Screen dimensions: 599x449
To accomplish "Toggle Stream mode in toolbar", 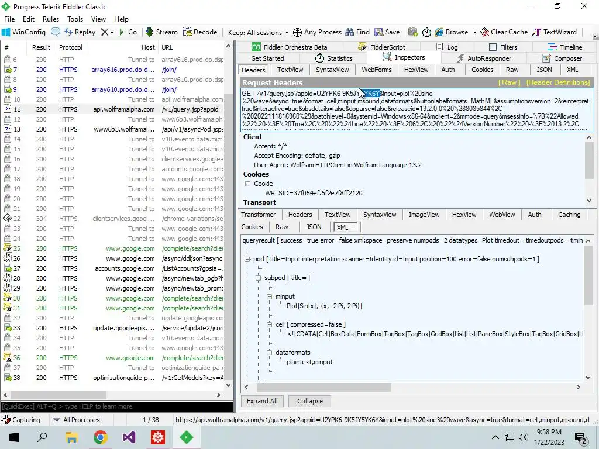I will pyautogui.click(x=161, y=32).
